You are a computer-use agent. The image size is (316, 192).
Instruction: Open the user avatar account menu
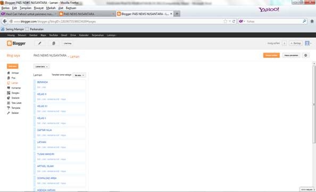click(x=308, y=43)
